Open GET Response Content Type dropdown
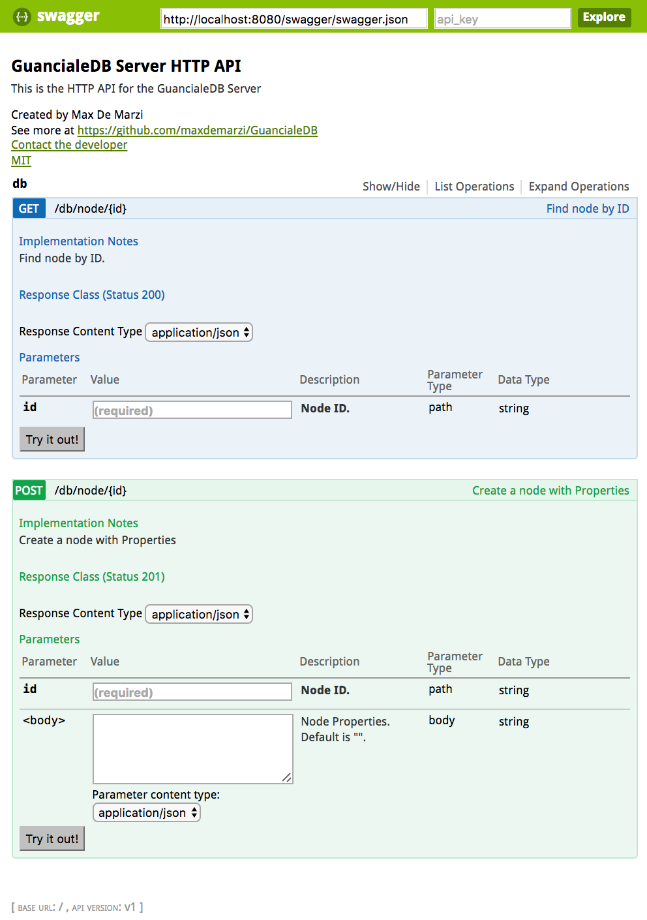Screen dimensions: 647x920 point(199,333)
